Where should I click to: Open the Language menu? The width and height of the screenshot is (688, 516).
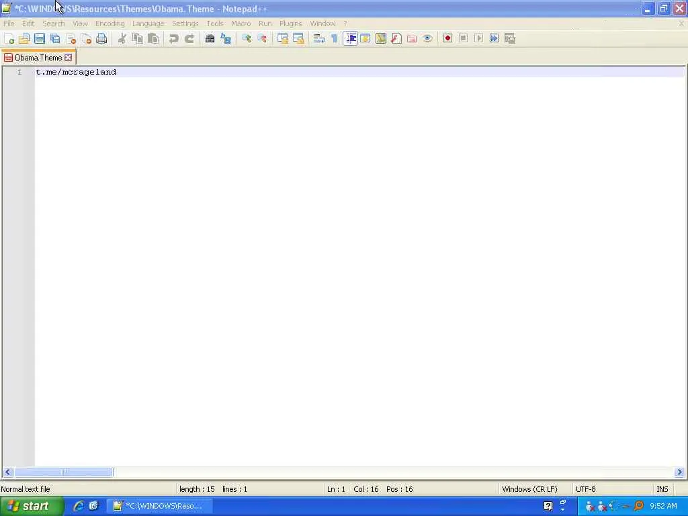pos(148,24)
